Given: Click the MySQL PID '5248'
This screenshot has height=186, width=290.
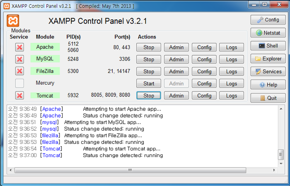Looking at the screenshot, I should coord(73,59).
